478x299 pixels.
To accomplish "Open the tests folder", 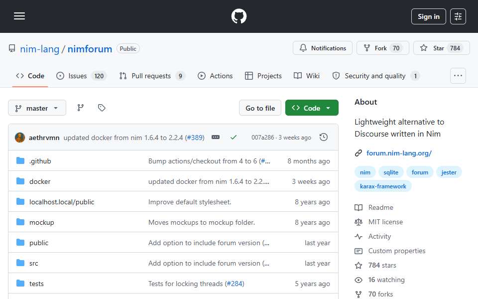I will click(36, 284).
